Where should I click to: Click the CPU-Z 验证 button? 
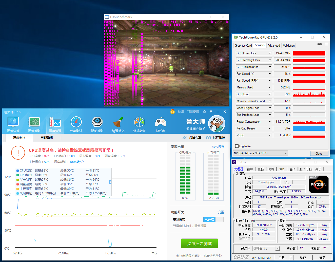[x=303, y=257]
